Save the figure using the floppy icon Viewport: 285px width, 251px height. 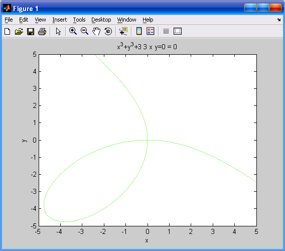[31, 31]
